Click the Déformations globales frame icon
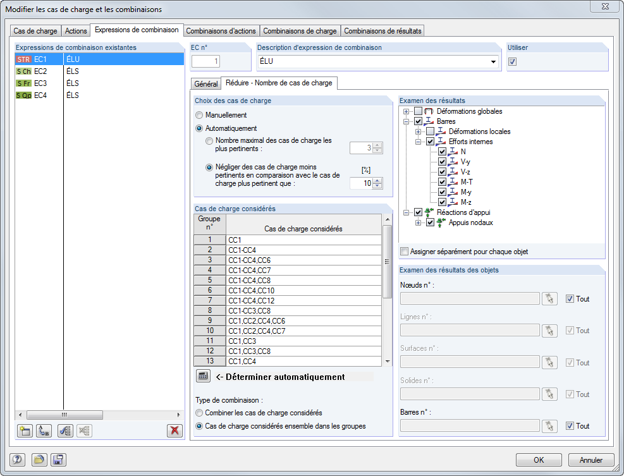Viewport: 624px width, 476px height. coord(429,111)
